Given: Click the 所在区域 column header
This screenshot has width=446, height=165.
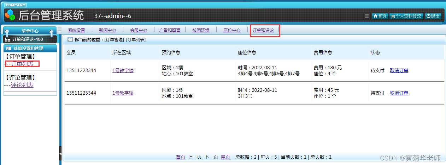Looking at the screenshot, I should point(122,52).
